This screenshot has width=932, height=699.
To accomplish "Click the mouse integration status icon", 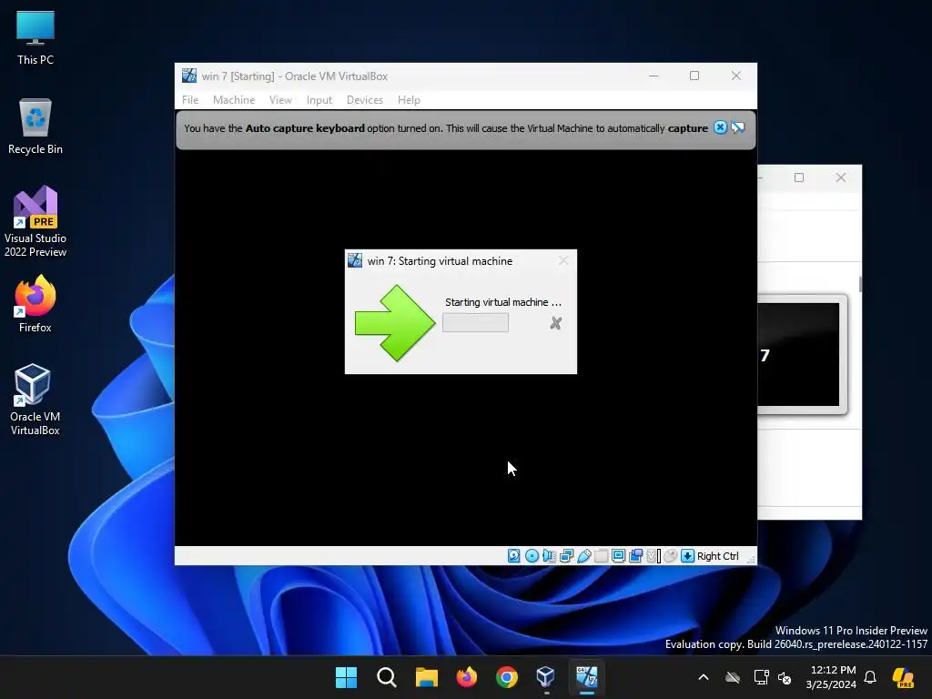I will click(x=671, y=556).
